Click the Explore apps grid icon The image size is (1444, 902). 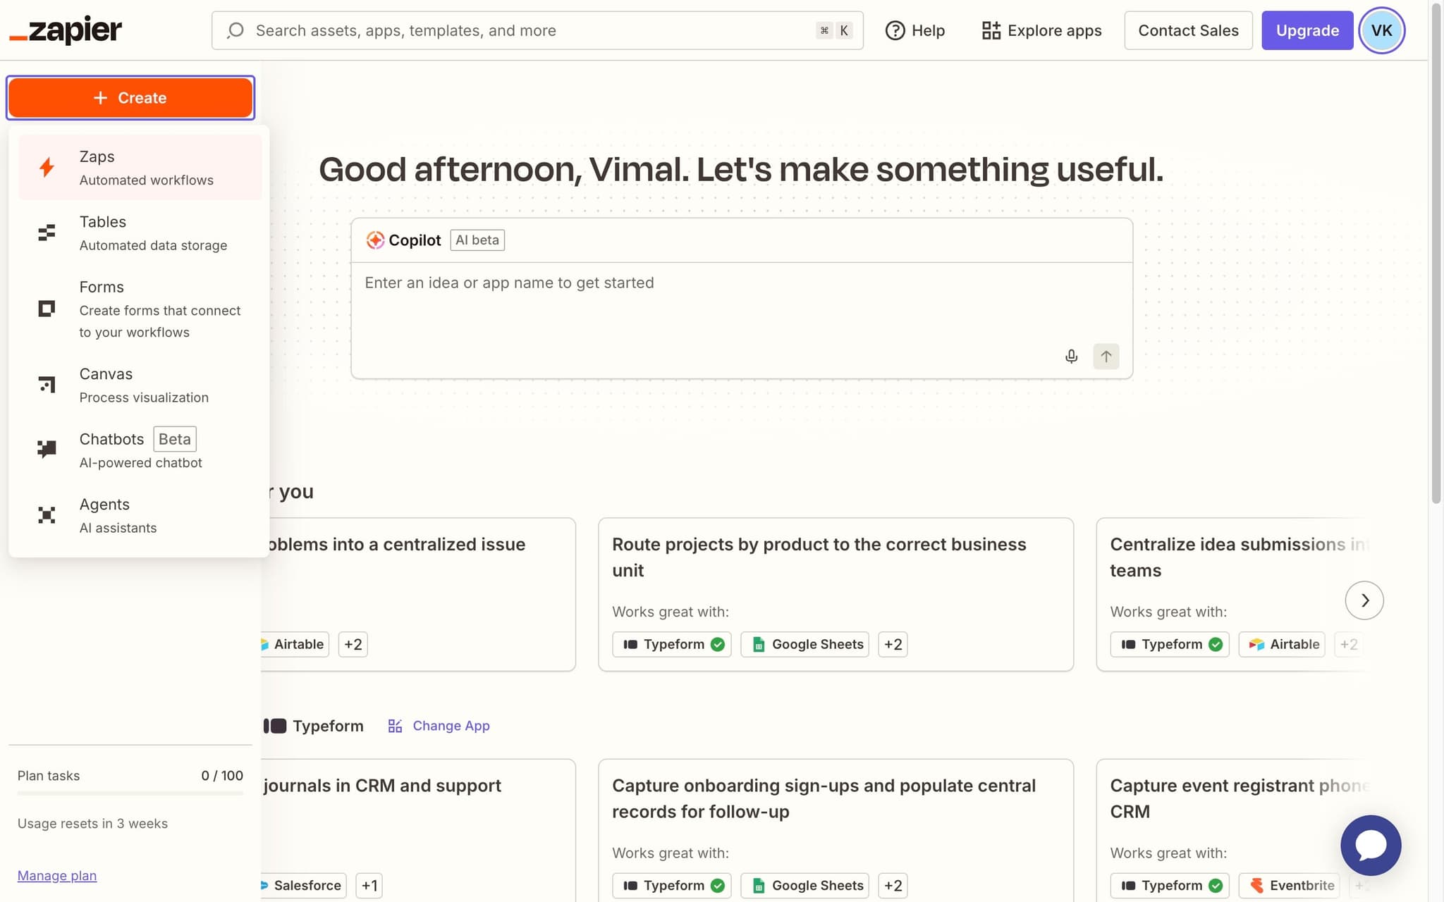(x=991, y=30)
